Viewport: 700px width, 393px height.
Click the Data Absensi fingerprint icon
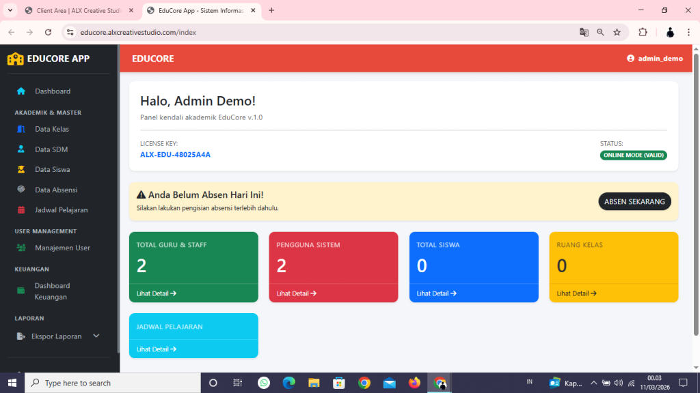click(x=21, y=190)
